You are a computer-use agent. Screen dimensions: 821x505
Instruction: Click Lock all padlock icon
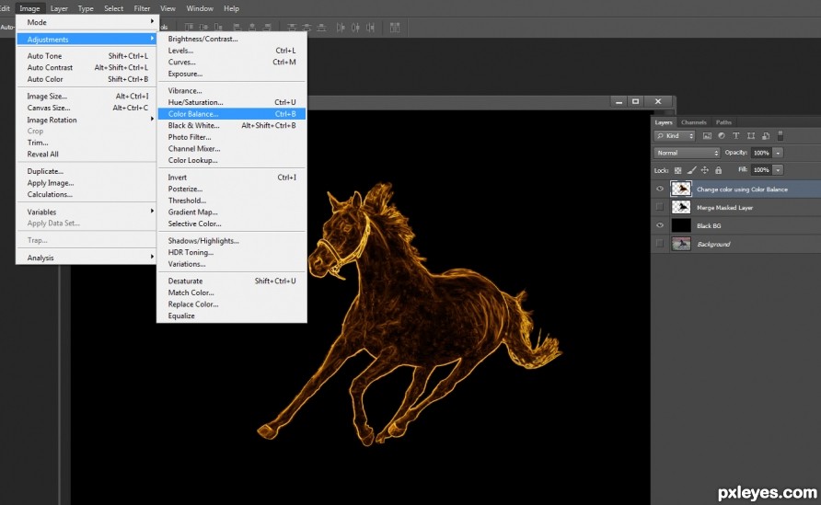pos(718,170)
